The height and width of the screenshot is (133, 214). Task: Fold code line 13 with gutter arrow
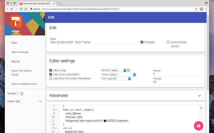click(x=56, y=128)
